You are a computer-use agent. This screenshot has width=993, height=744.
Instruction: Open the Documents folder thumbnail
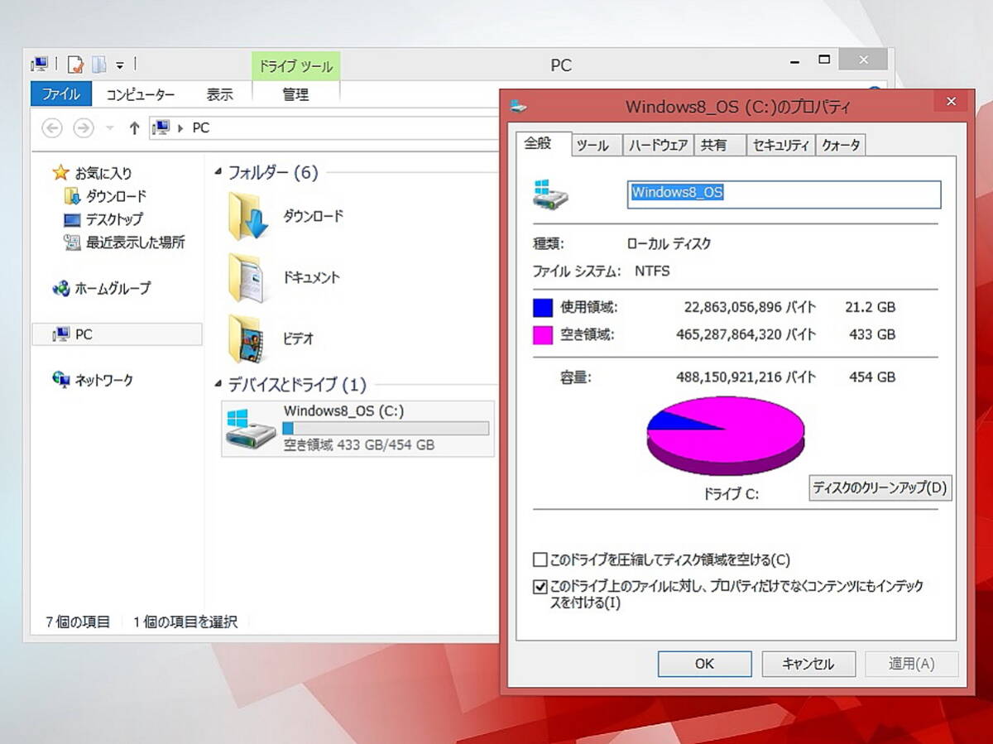(248, 277)
